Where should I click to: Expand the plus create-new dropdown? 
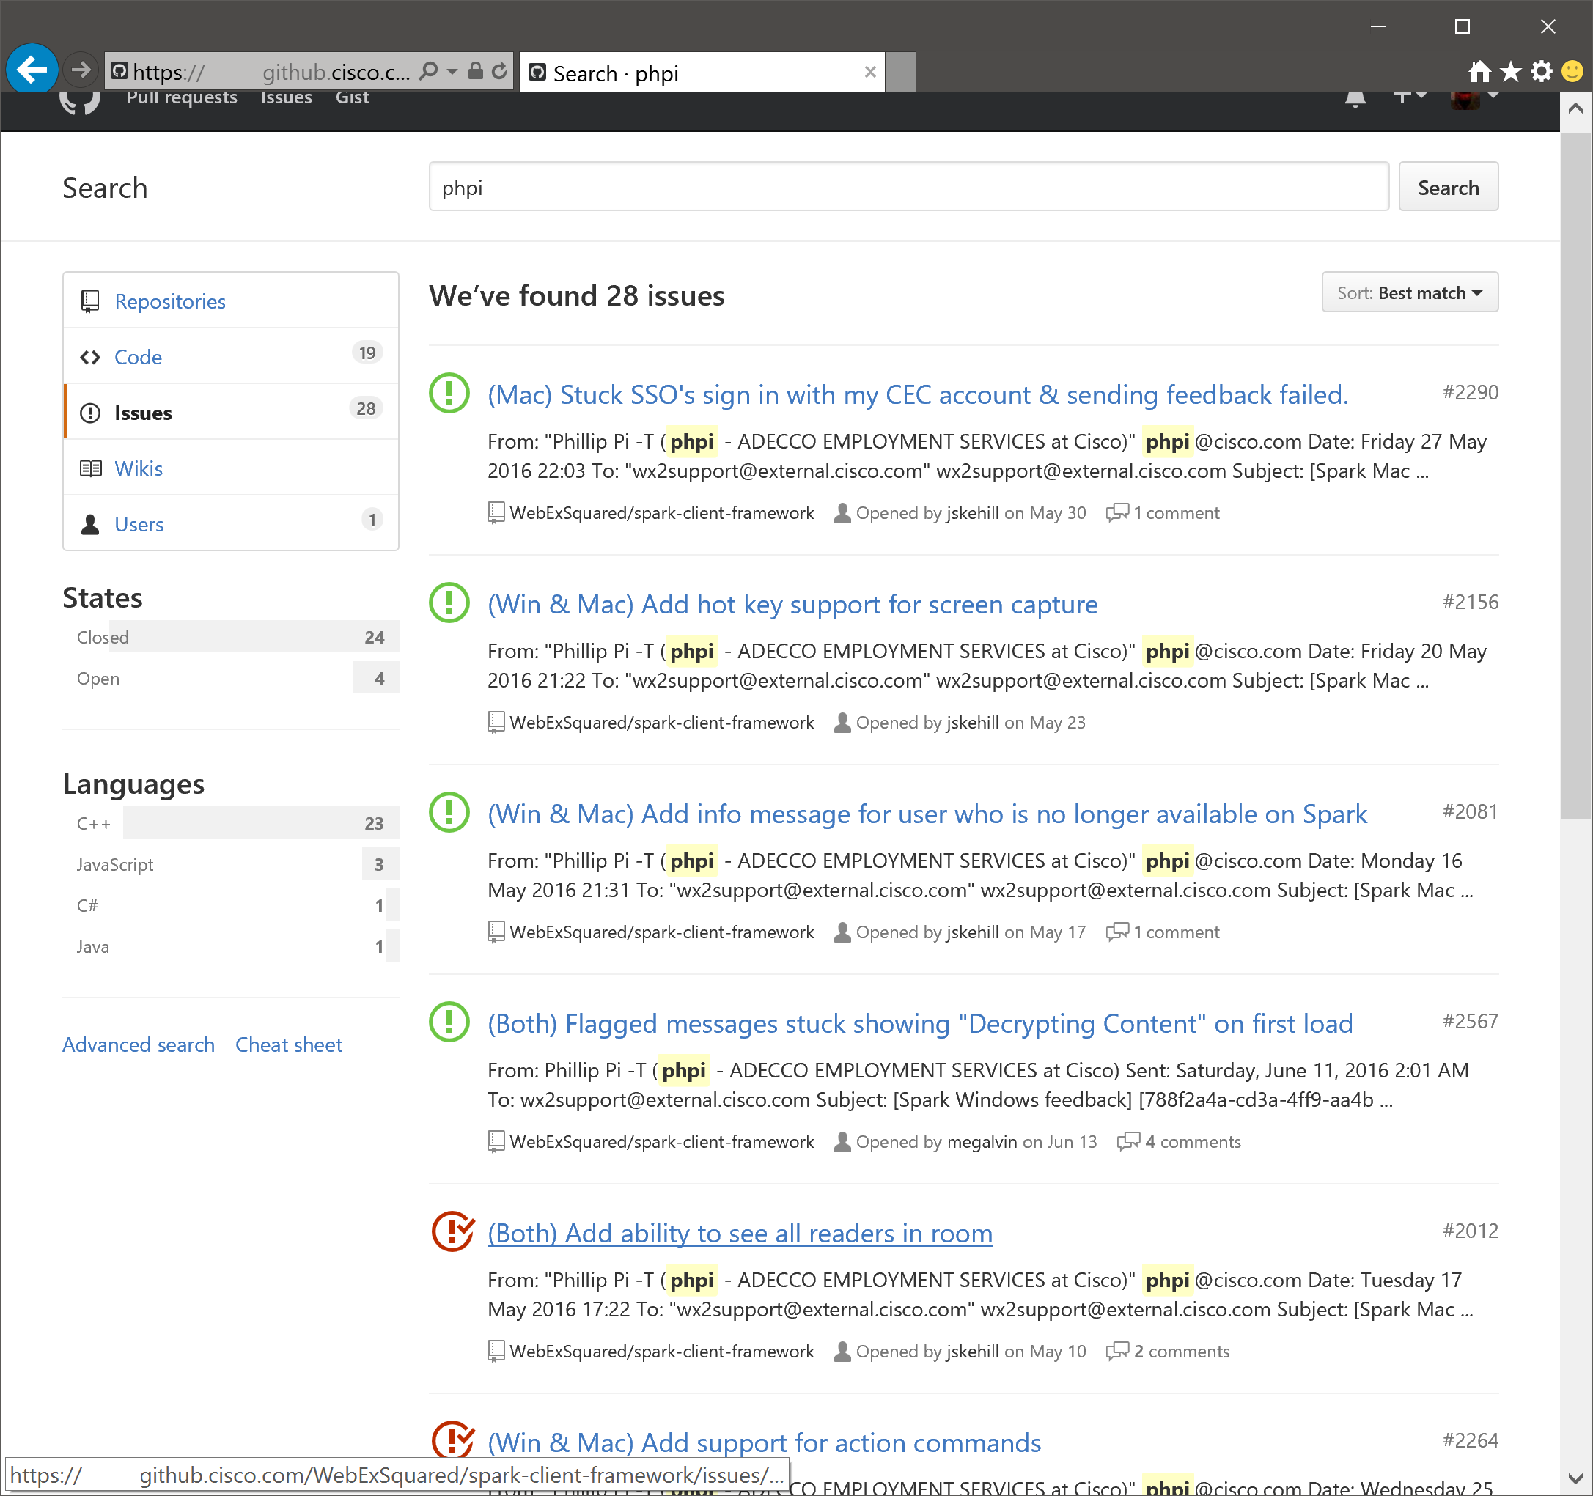point(1408,96)
